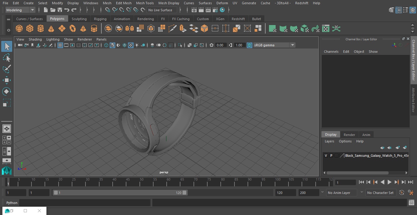The image size is (417, 215).
Task: Create a polygon cylinder from the shelf
Action: 41,29
